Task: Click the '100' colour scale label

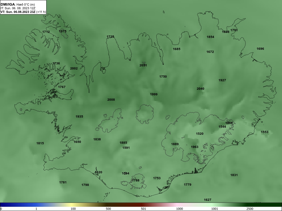Action: point(73,209)
